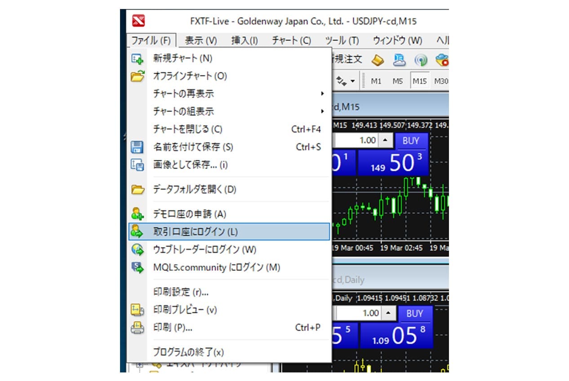Switch timeframe to M1
569x381 pixels.
point(376,81)
